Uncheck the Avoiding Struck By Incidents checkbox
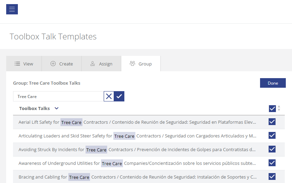This screenshot has width=292, height=183. [x=272, y=149]
